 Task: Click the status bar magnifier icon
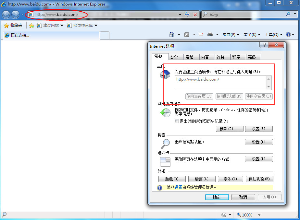[x=4, y=214]
